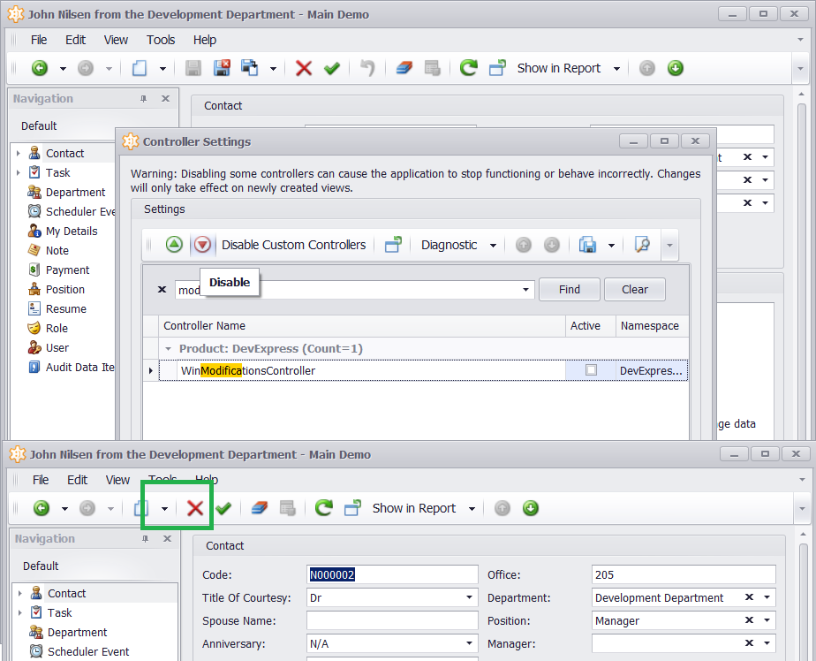Disable a controller via the red down-arrow icon
Viewport: 816px width, 661px height.
coord(200,244)
